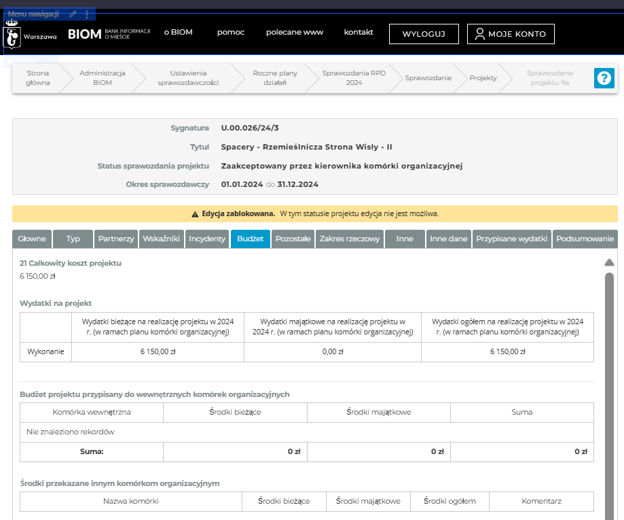Open the Sprawozdania RPD 2024 breadcrumb
The image size is (624, 520).
(x=353, y=78)
